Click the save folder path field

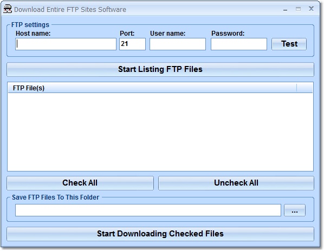pyautogui.click(x=148, y=210)
